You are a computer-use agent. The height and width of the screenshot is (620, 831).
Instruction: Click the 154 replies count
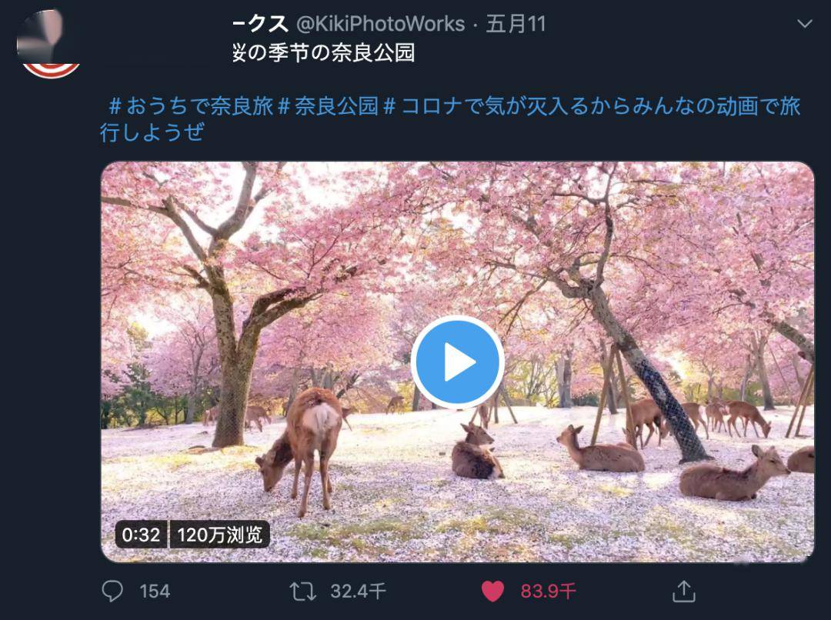click(155, 592)
